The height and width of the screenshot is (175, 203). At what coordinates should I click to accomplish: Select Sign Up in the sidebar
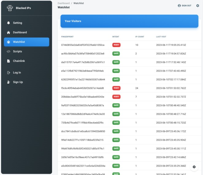(27, 82)
